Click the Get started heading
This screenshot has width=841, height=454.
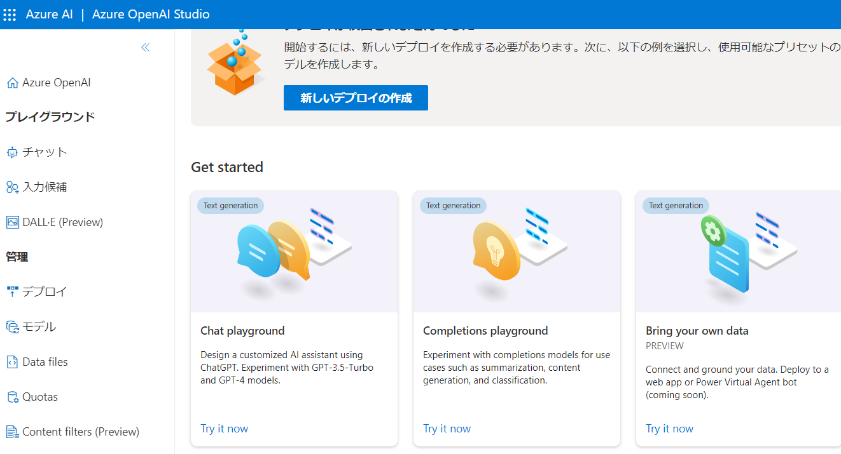(x=227, y=167)
